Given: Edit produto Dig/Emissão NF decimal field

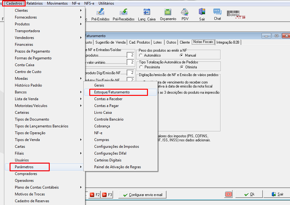Looking at the screenshot, I should click(130, 73).
